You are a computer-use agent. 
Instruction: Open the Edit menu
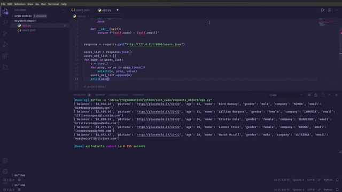tap(10, 4)
